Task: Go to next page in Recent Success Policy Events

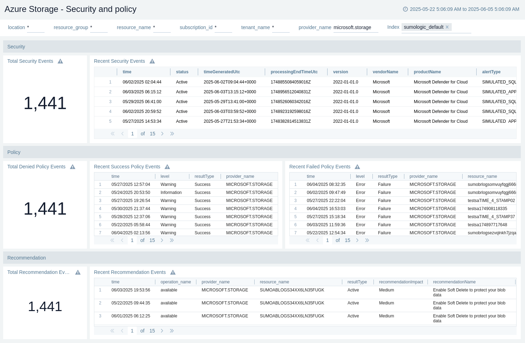Action: pyautogui.click(x=162, y=240)
